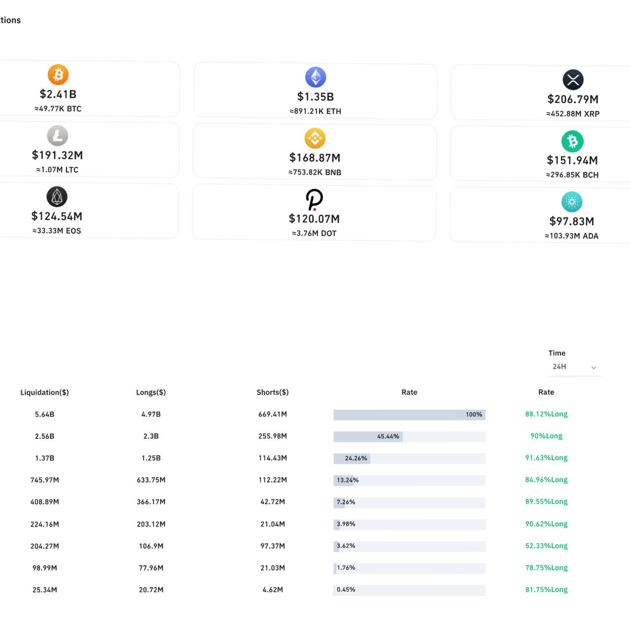Click the 5.64B liquidation cell

coord(45,415)
